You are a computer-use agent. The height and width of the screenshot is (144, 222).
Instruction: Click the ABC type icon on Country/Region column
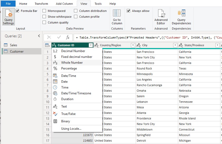(96, 45)
